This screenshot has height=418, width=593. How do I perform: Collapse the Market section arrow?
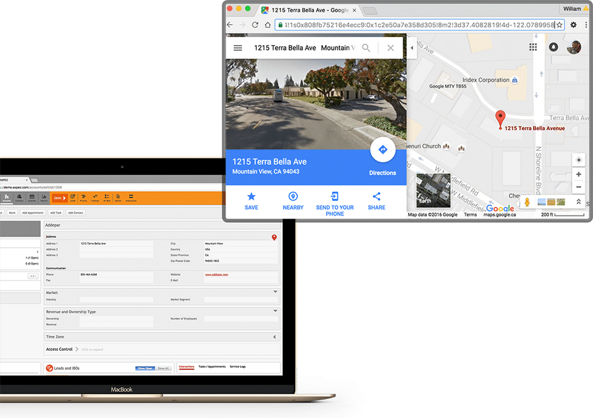[x=275, y=292]
